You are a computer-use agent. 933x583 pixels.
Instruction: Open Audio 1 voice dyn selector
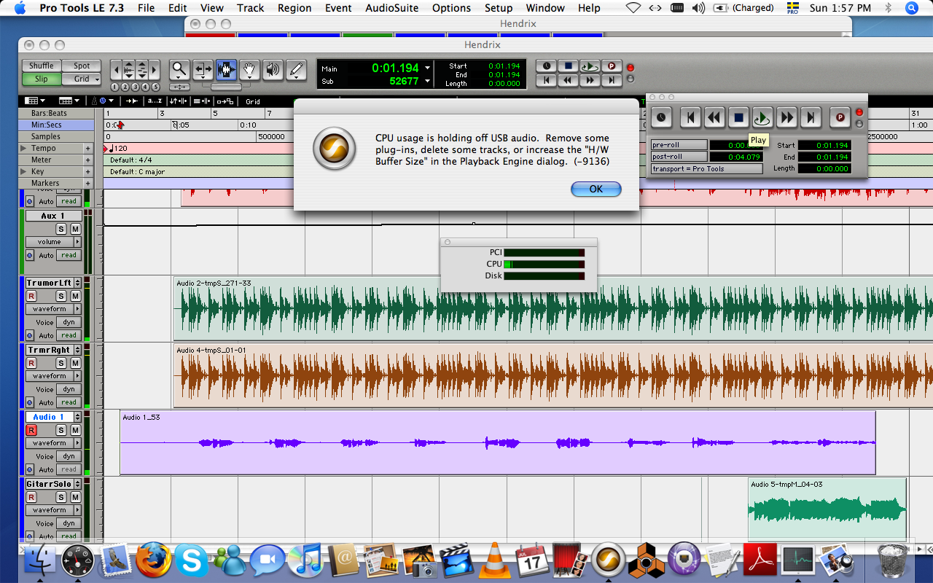69,456
